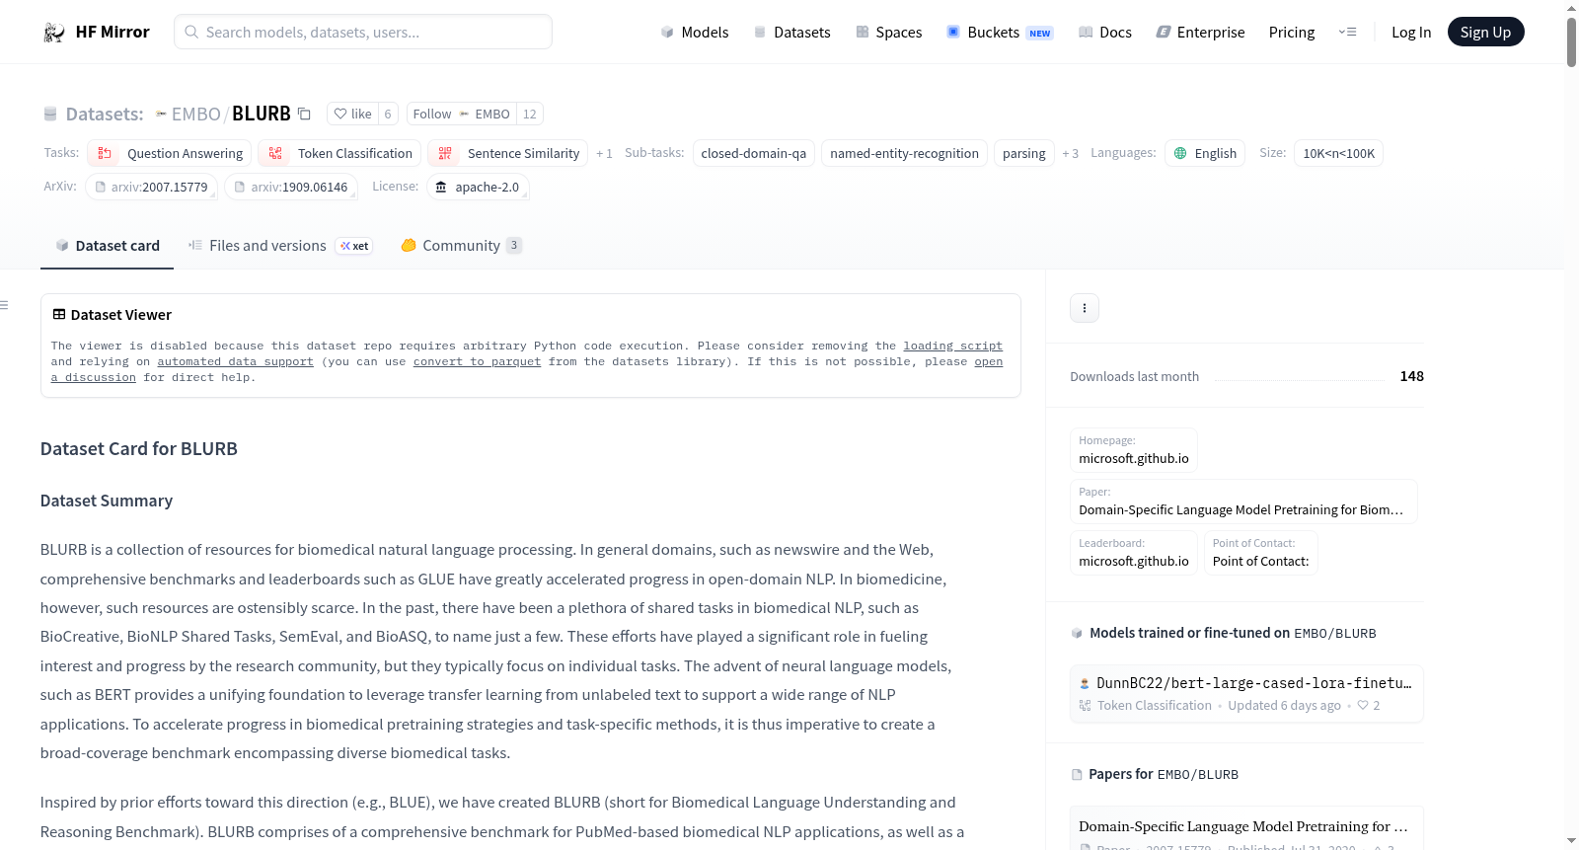Open the Domain-Specific Language Model paper link
The width and height of the screenshot is (1579, 850).
1243,502
